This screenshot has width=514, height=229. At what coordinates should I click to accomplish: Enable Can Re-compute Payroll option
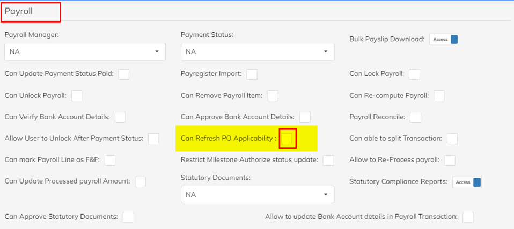click(x=439, y=96)
